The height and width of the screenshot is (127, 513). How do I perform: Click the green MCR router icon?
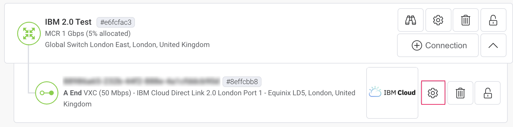(x=29, y=34)
